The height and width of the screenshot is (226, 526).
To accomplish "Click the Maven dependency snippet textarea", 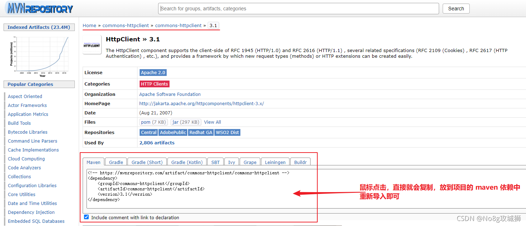I will [x=306, y=189].
